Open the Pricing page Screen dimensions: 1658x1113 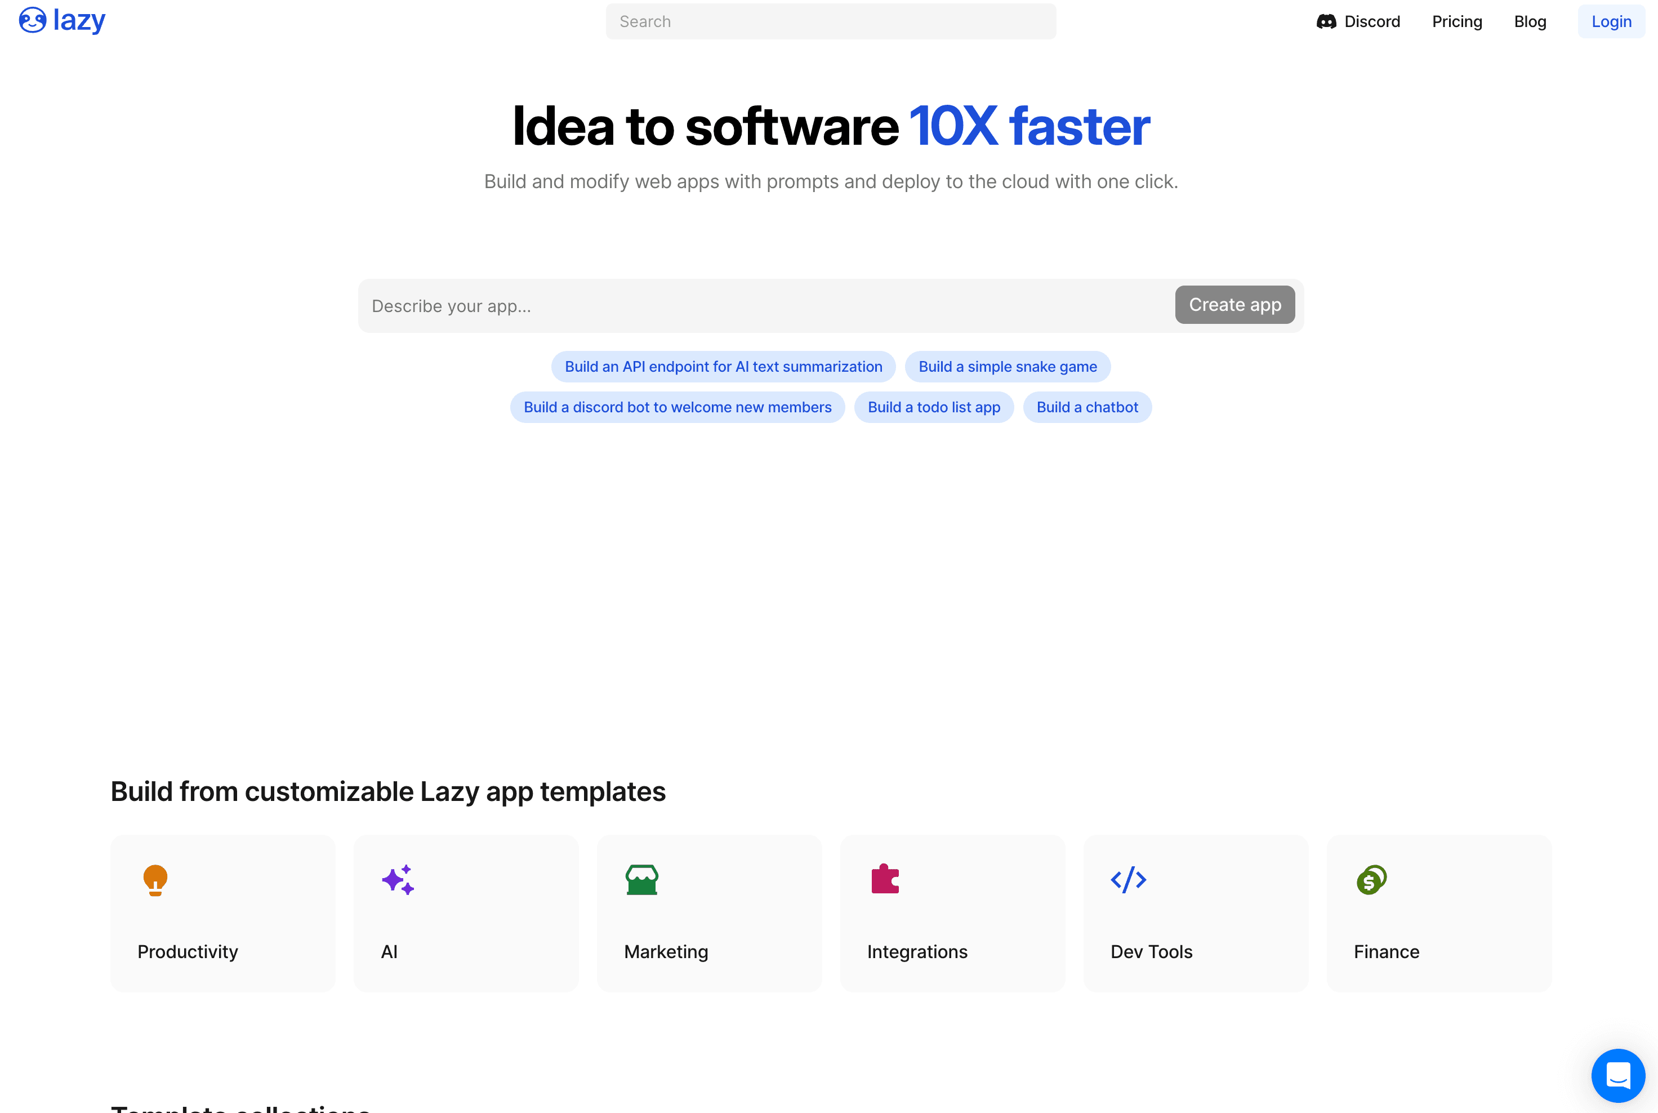[1457, 22]
